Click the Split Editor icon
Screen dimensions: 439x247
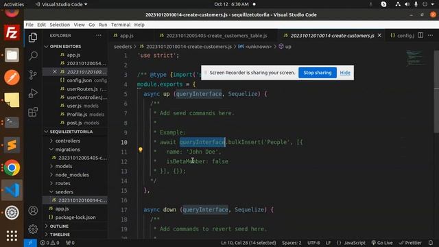tap(420, 35)
